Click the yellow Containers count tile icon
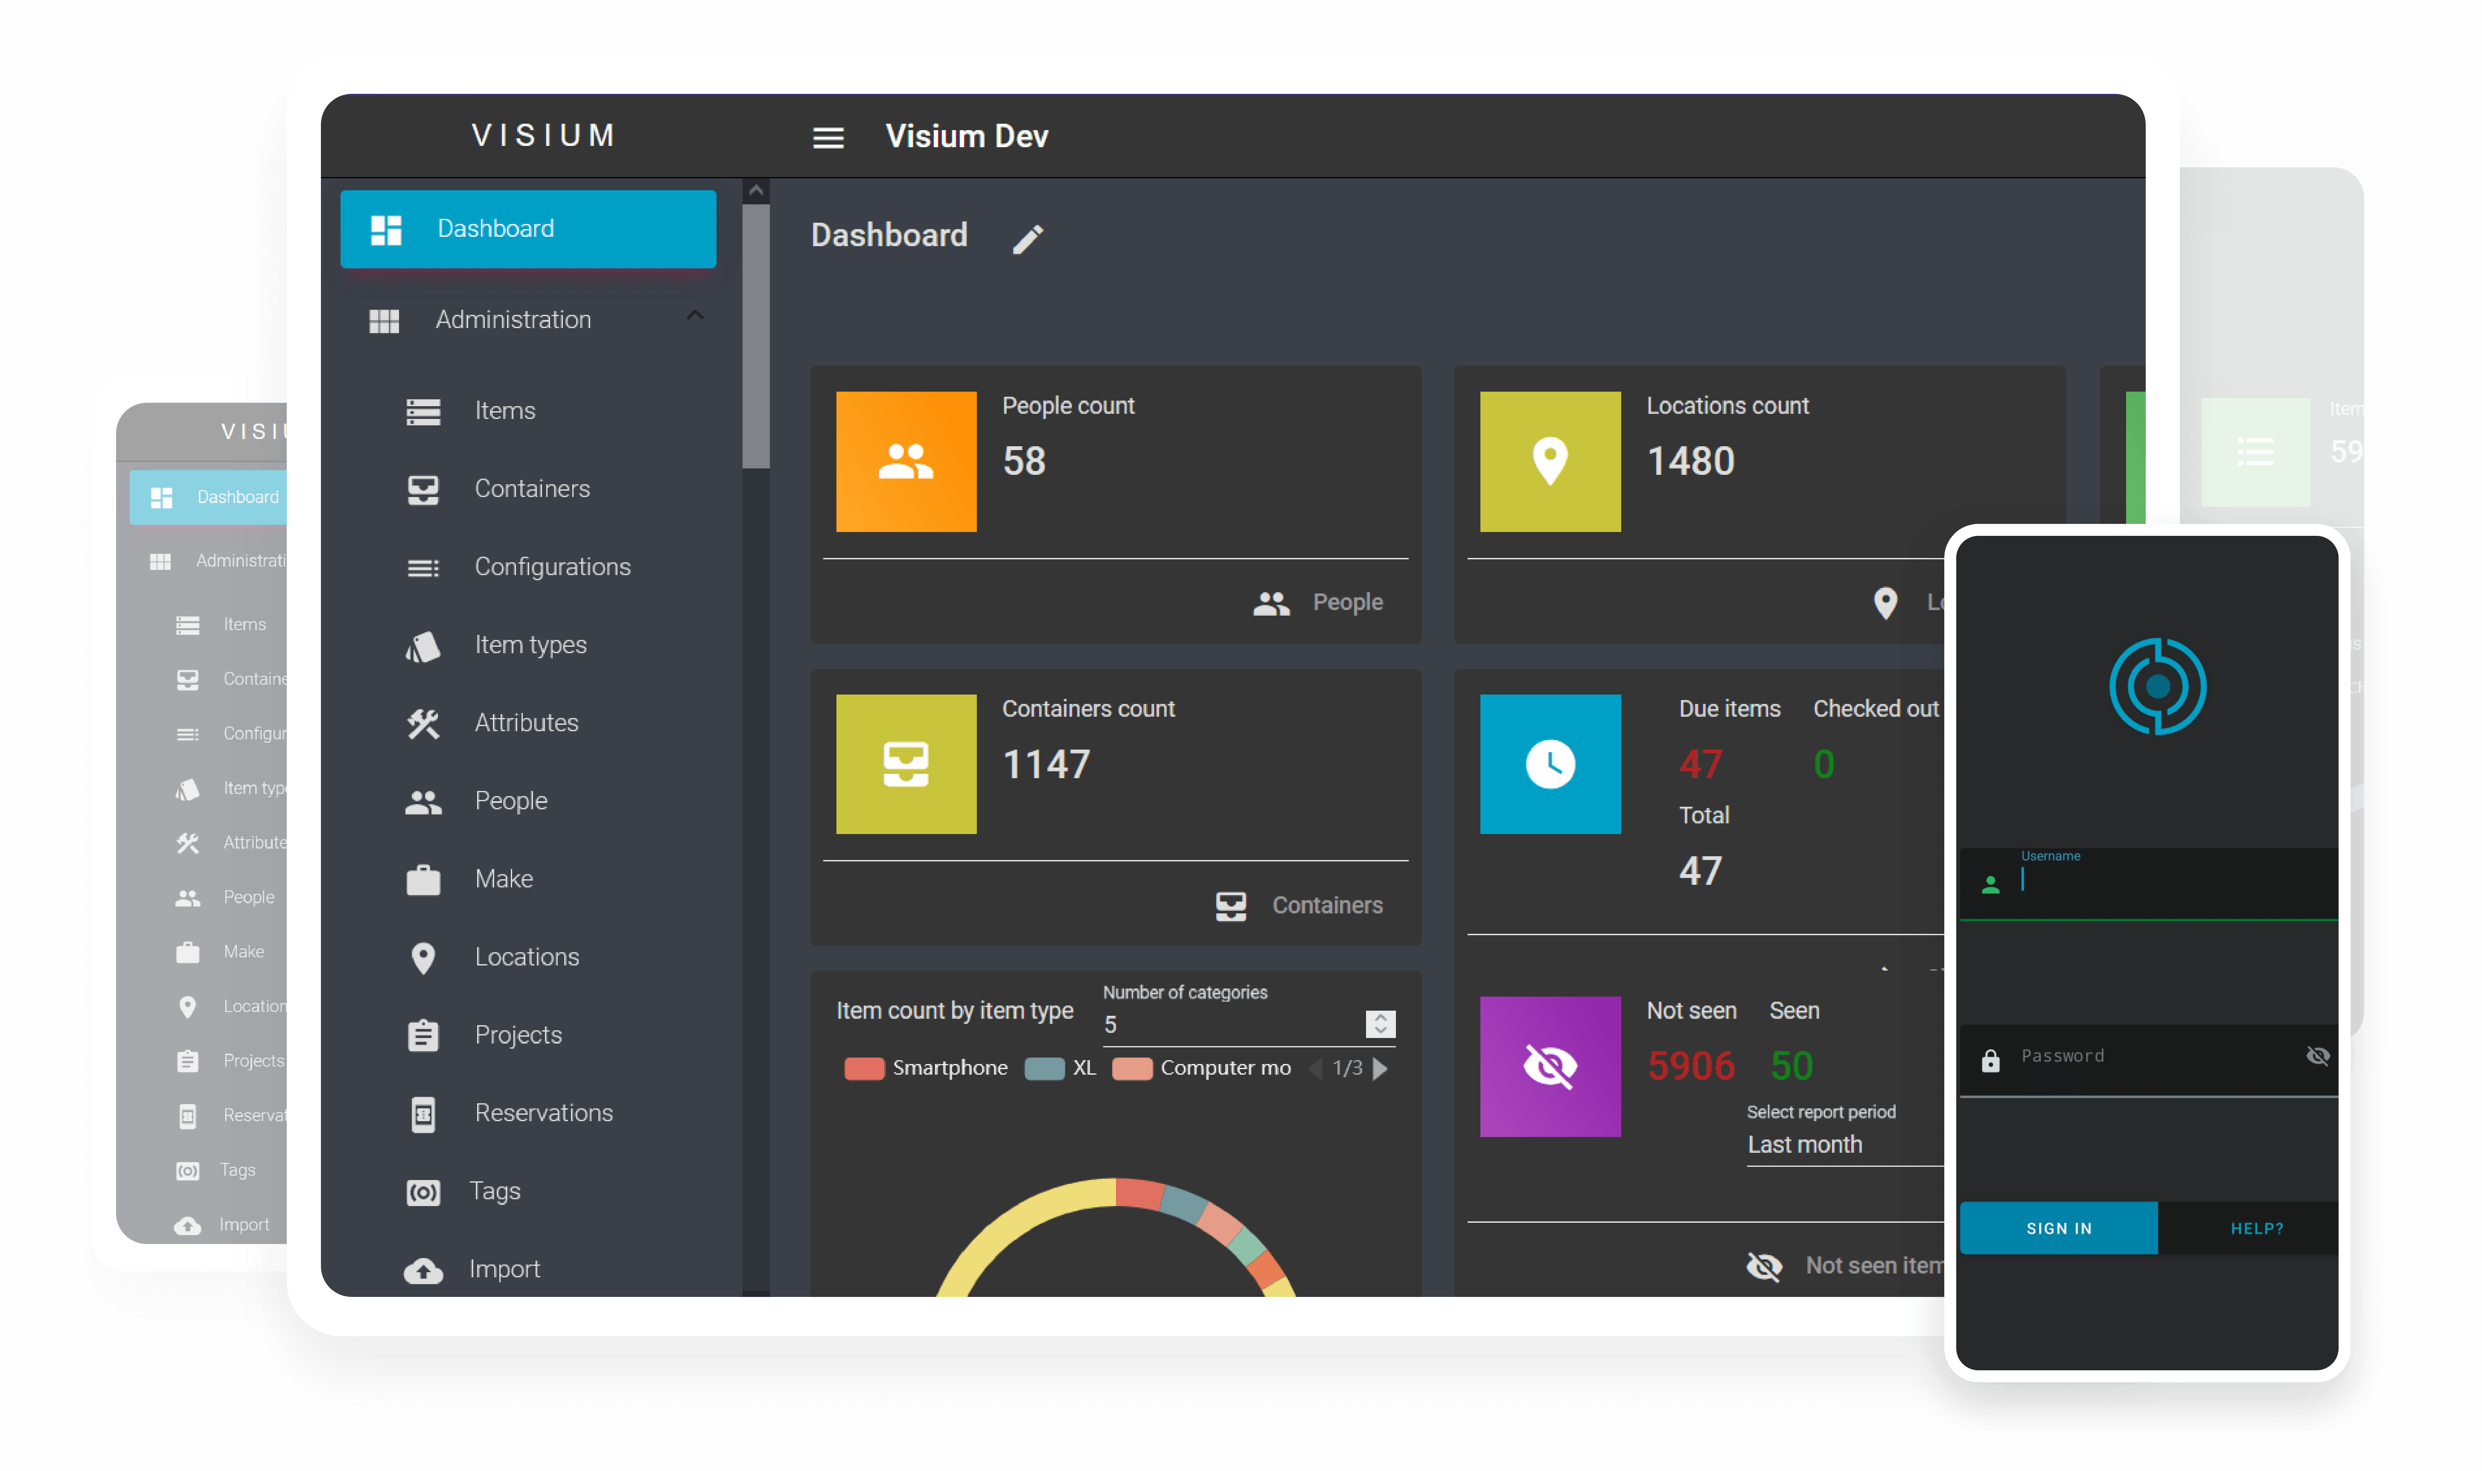Image resolution: width=2482 pixels, height=1471 pixels. click(906, 764)
